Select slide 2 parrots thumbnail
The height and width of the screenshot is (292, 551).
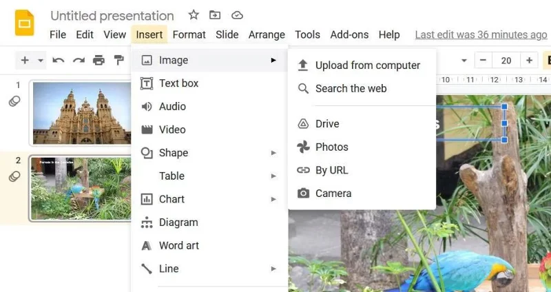pos(81,189)
